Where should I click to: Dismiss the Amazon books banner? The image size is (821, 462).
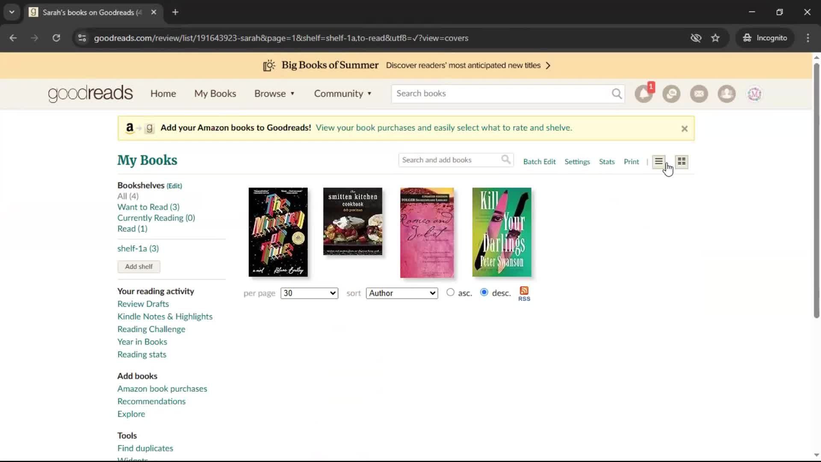[684, 128]
